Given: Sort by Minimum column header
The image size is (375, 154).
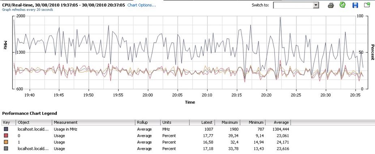Looking at the screenshot, I should click(253, 122).
